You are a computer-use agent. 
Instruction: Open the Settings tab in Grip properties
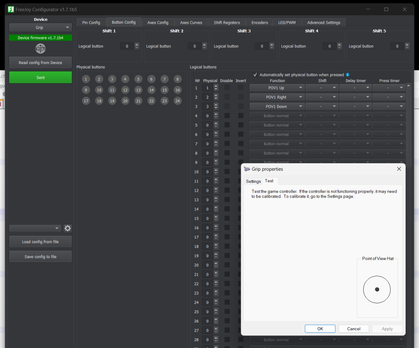coord(253,181)
